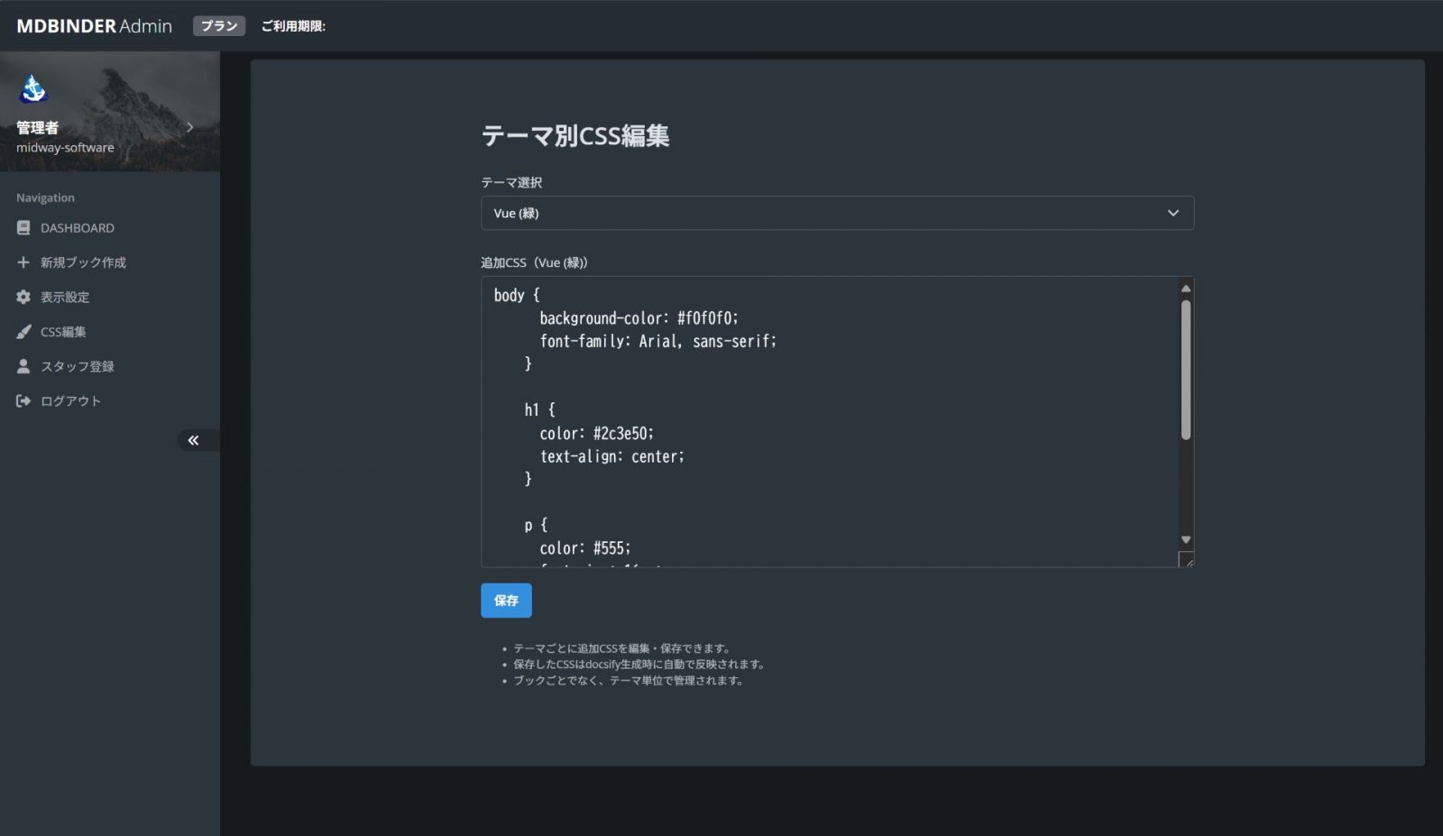Image resolution: width=1443 pixels, height=836 pixels.
Task: Click the 'h1 {' line in CSS
Action: click(539, 409)
